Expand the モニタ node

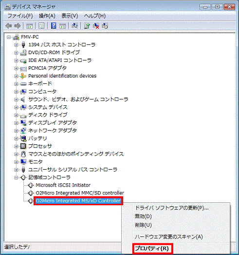click(x=16, y=162)
